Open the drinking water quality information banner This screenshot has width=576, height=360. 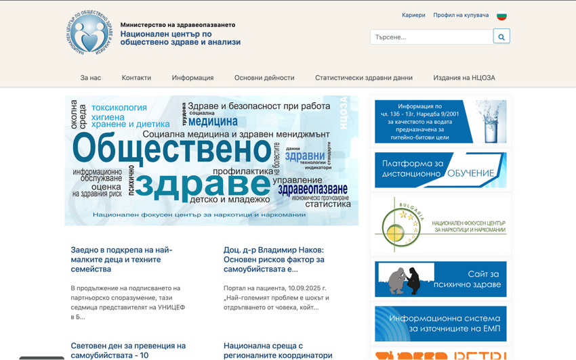coord(440,121)
